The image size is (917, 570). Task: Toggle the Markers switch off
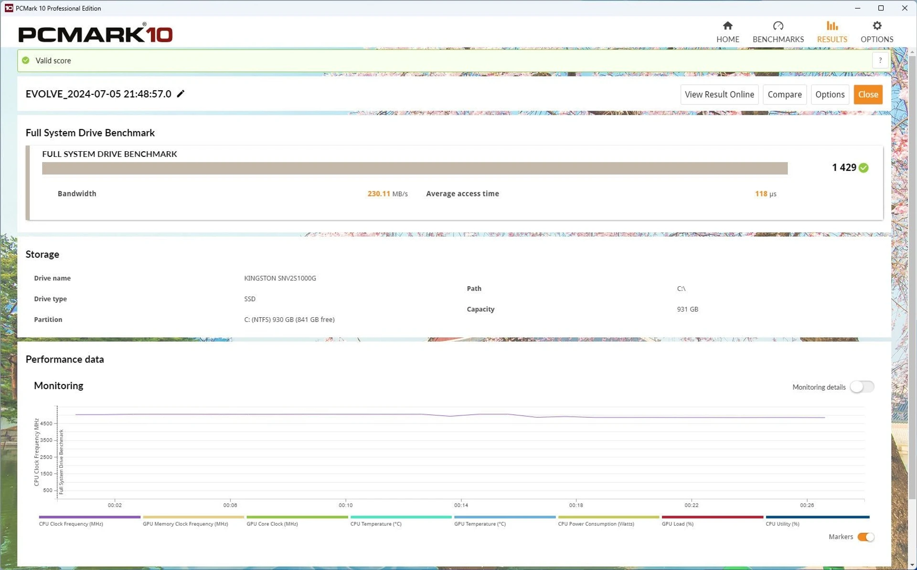click(865, 537)
